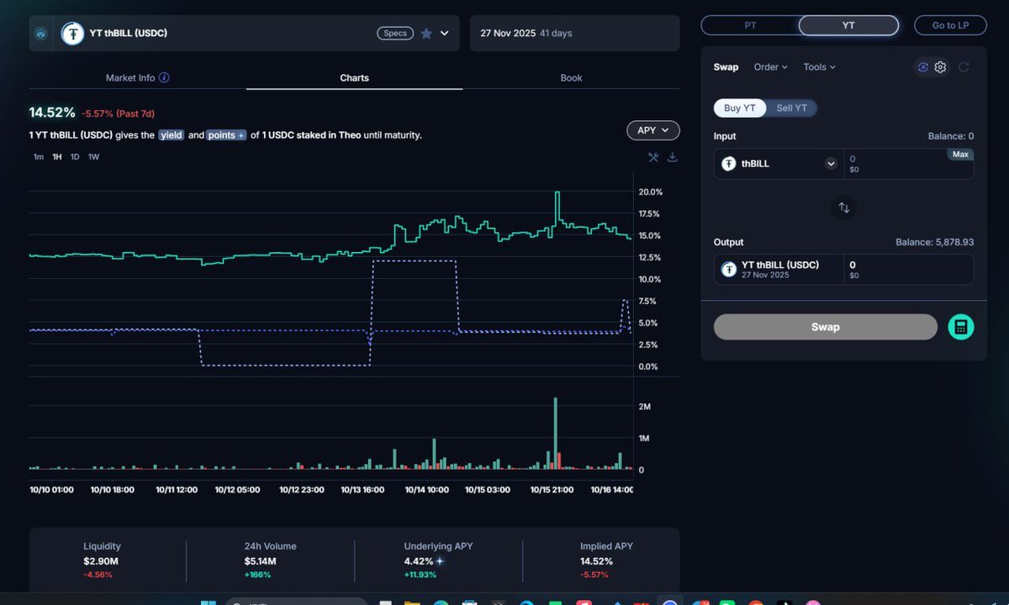Switch to the PT token toggle

point(750,25)
